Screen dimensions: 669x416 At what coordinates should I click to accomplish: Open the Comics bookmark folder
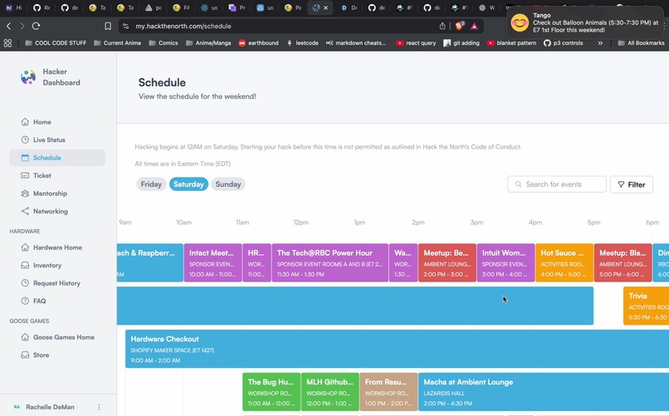[164, 43]
